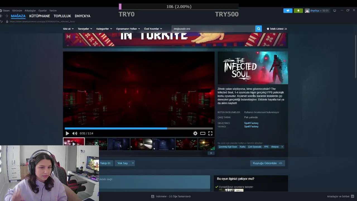Expand the Yok Say options arrow
The image size is (357, 201).
tap(133, 163)
